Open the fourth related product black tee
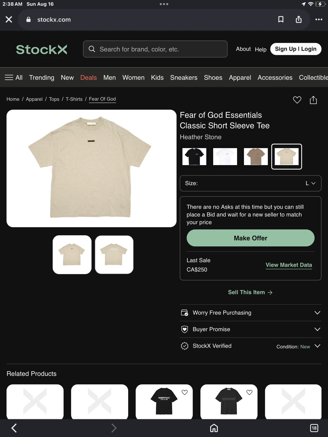 coord(229,402)
